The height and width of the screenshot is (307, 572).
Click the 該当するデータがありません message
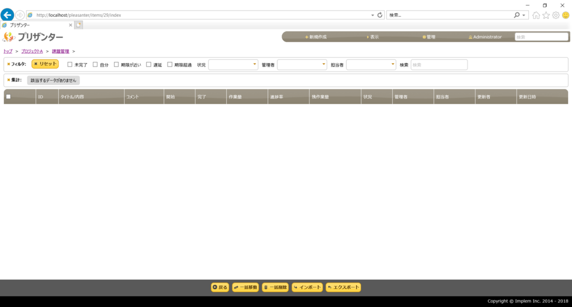pyautogui.click(x=53, y=81)
